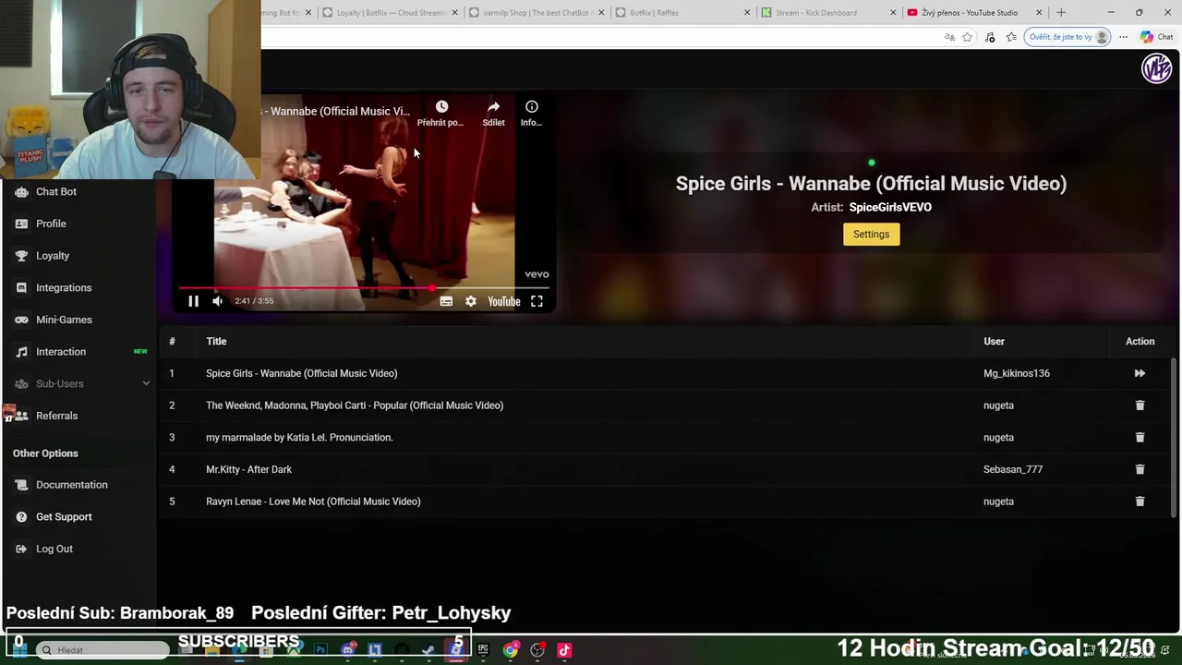Open Documentation in the sidebar
The image size is (1182, 665).
click(72, 485)
